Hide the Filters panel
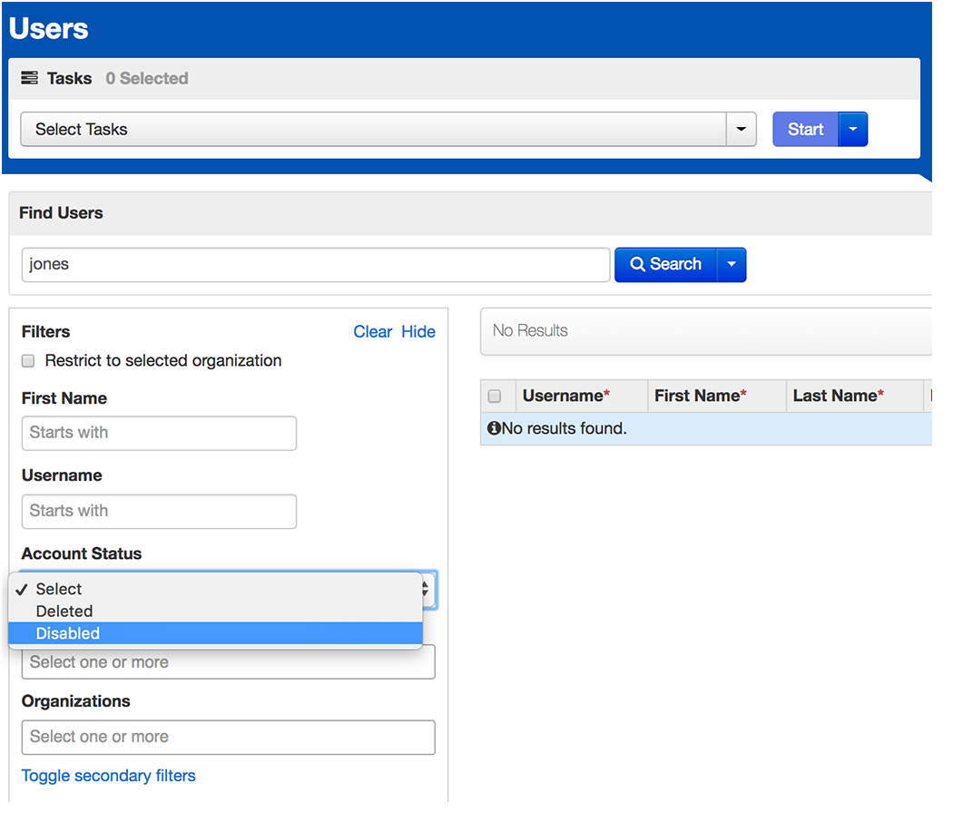 418,332
